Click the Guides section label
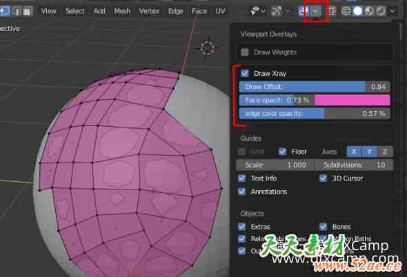 250,138
